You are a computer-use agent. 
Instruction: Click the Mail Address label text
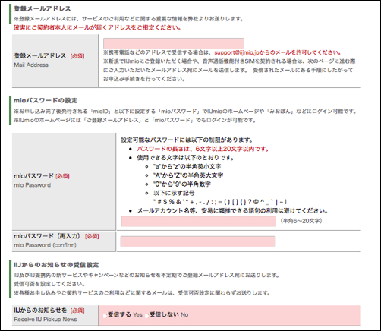pyautogui.click(x=31, y=65)
